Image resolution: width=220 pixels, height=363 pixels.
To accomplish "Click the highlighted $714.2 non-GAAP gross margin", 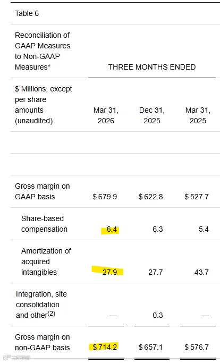I will [105, 347].
